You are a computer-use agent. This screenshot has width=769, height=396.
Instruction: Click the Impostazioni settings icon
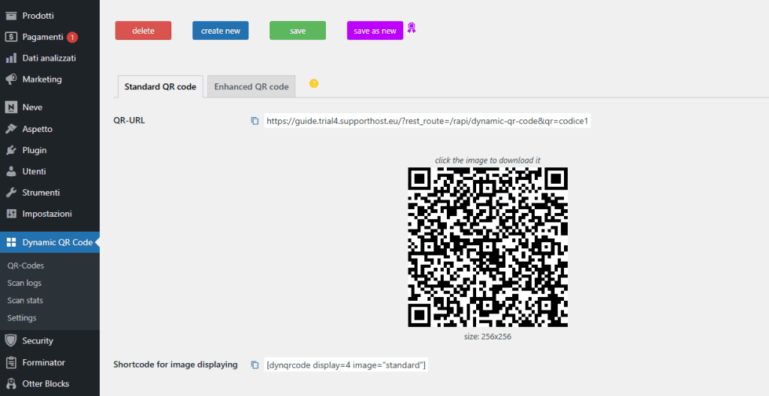[x=11, y=214]
